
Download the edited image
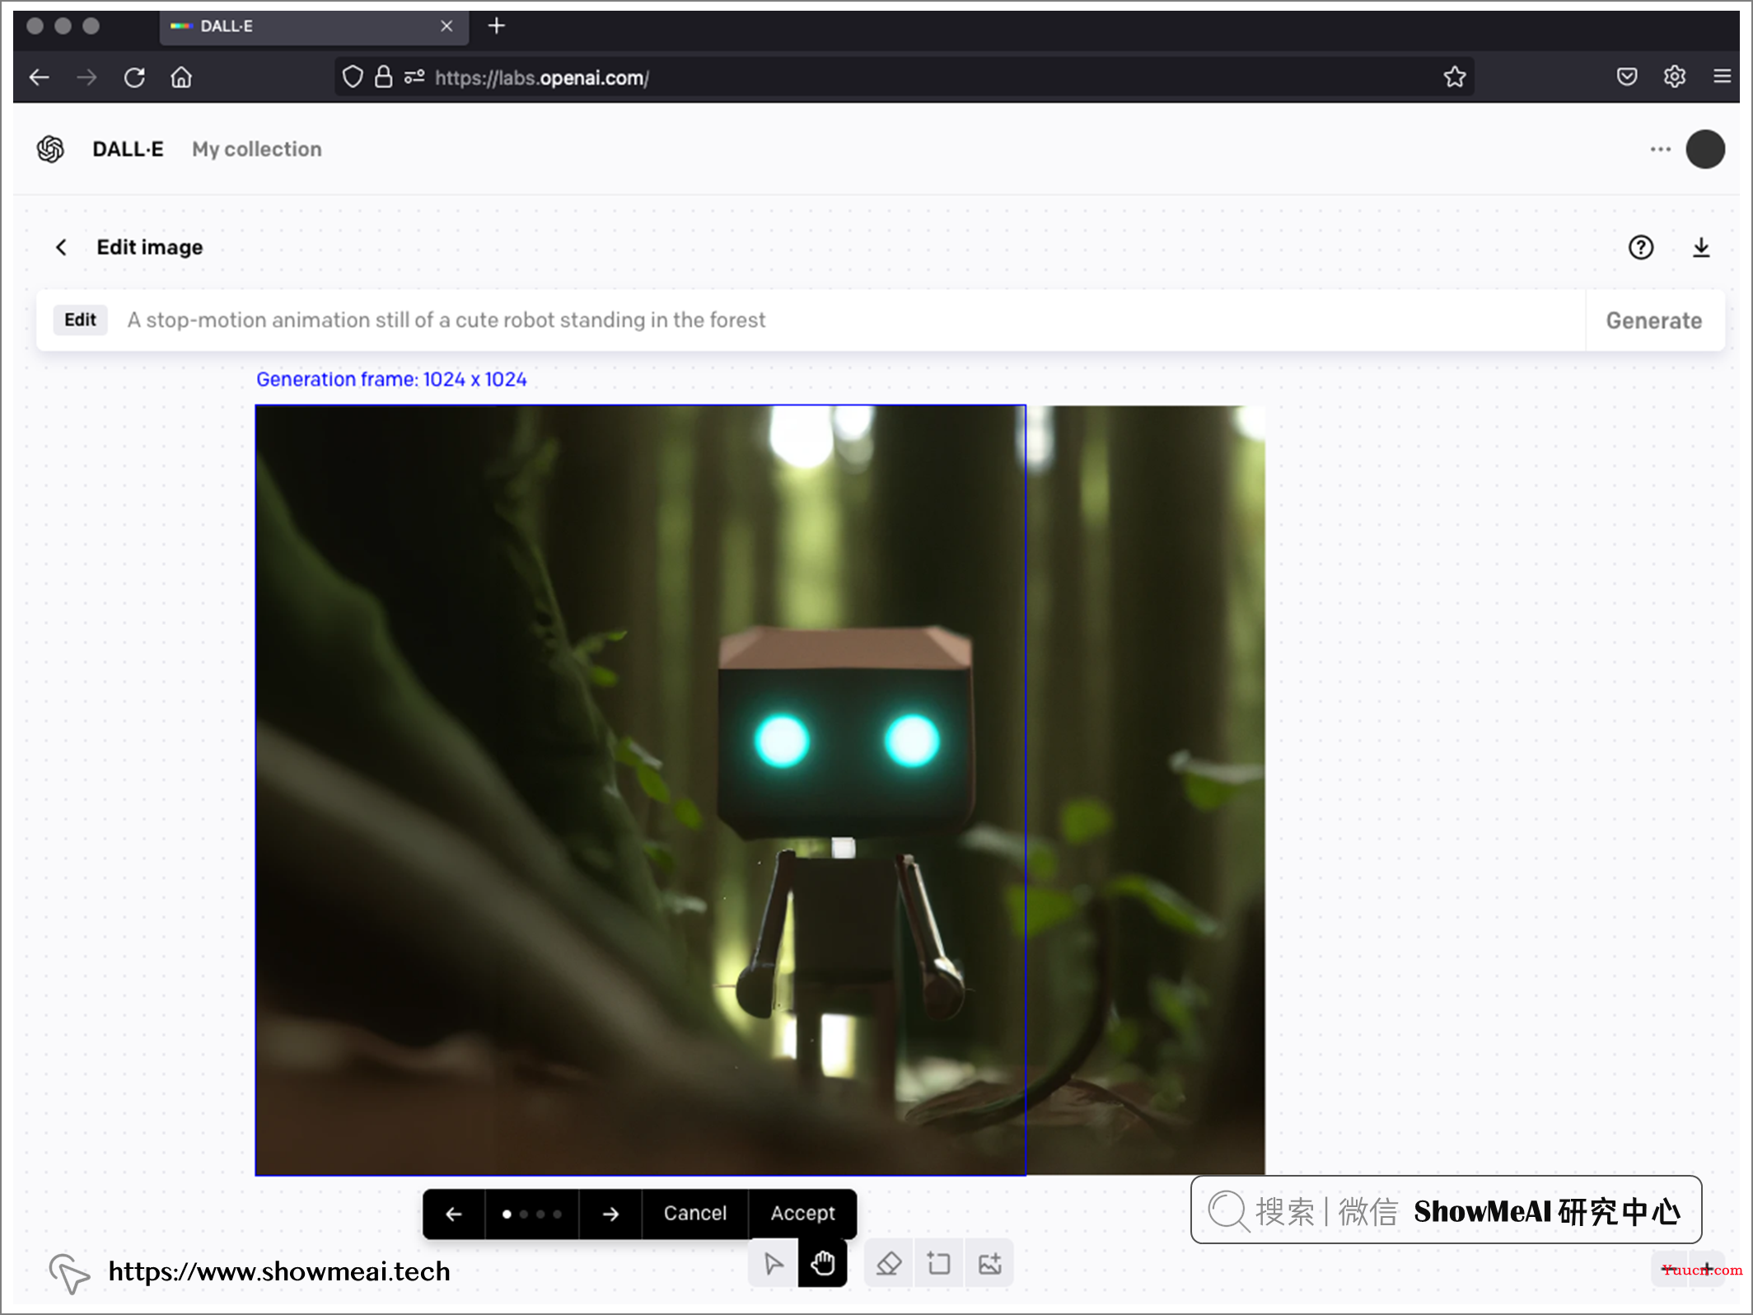(x=1701, y=247)
